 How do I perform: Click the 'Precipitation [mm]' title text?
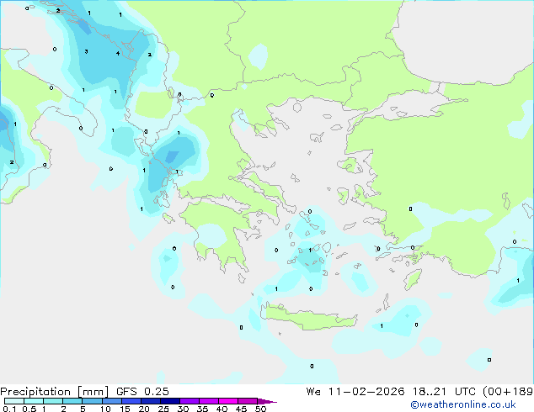point(54,392)
